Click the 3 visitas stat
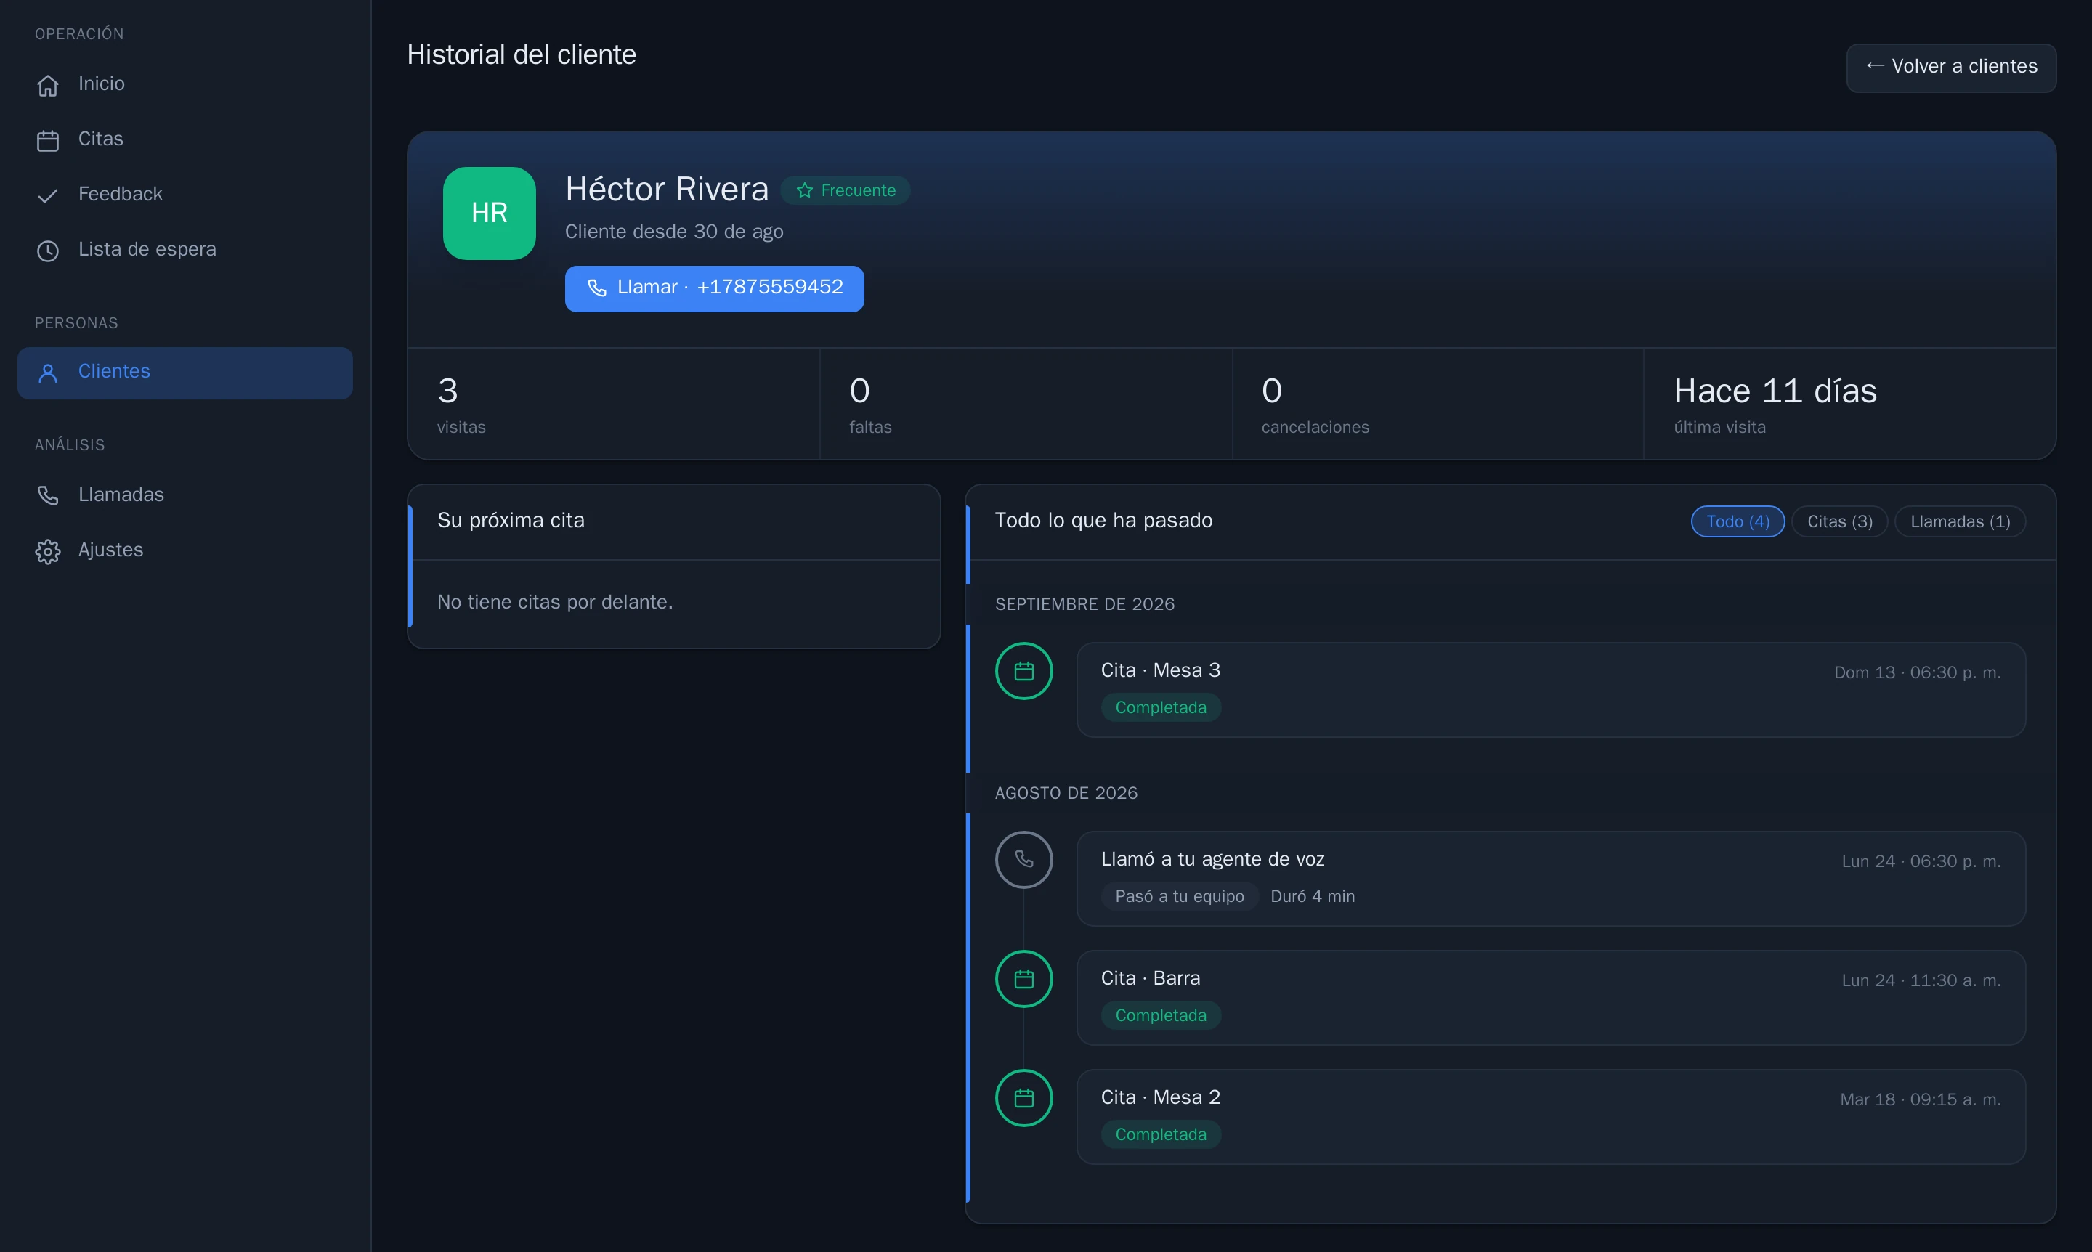The height and width of the screenshot is (1252, 2092). 614,404
